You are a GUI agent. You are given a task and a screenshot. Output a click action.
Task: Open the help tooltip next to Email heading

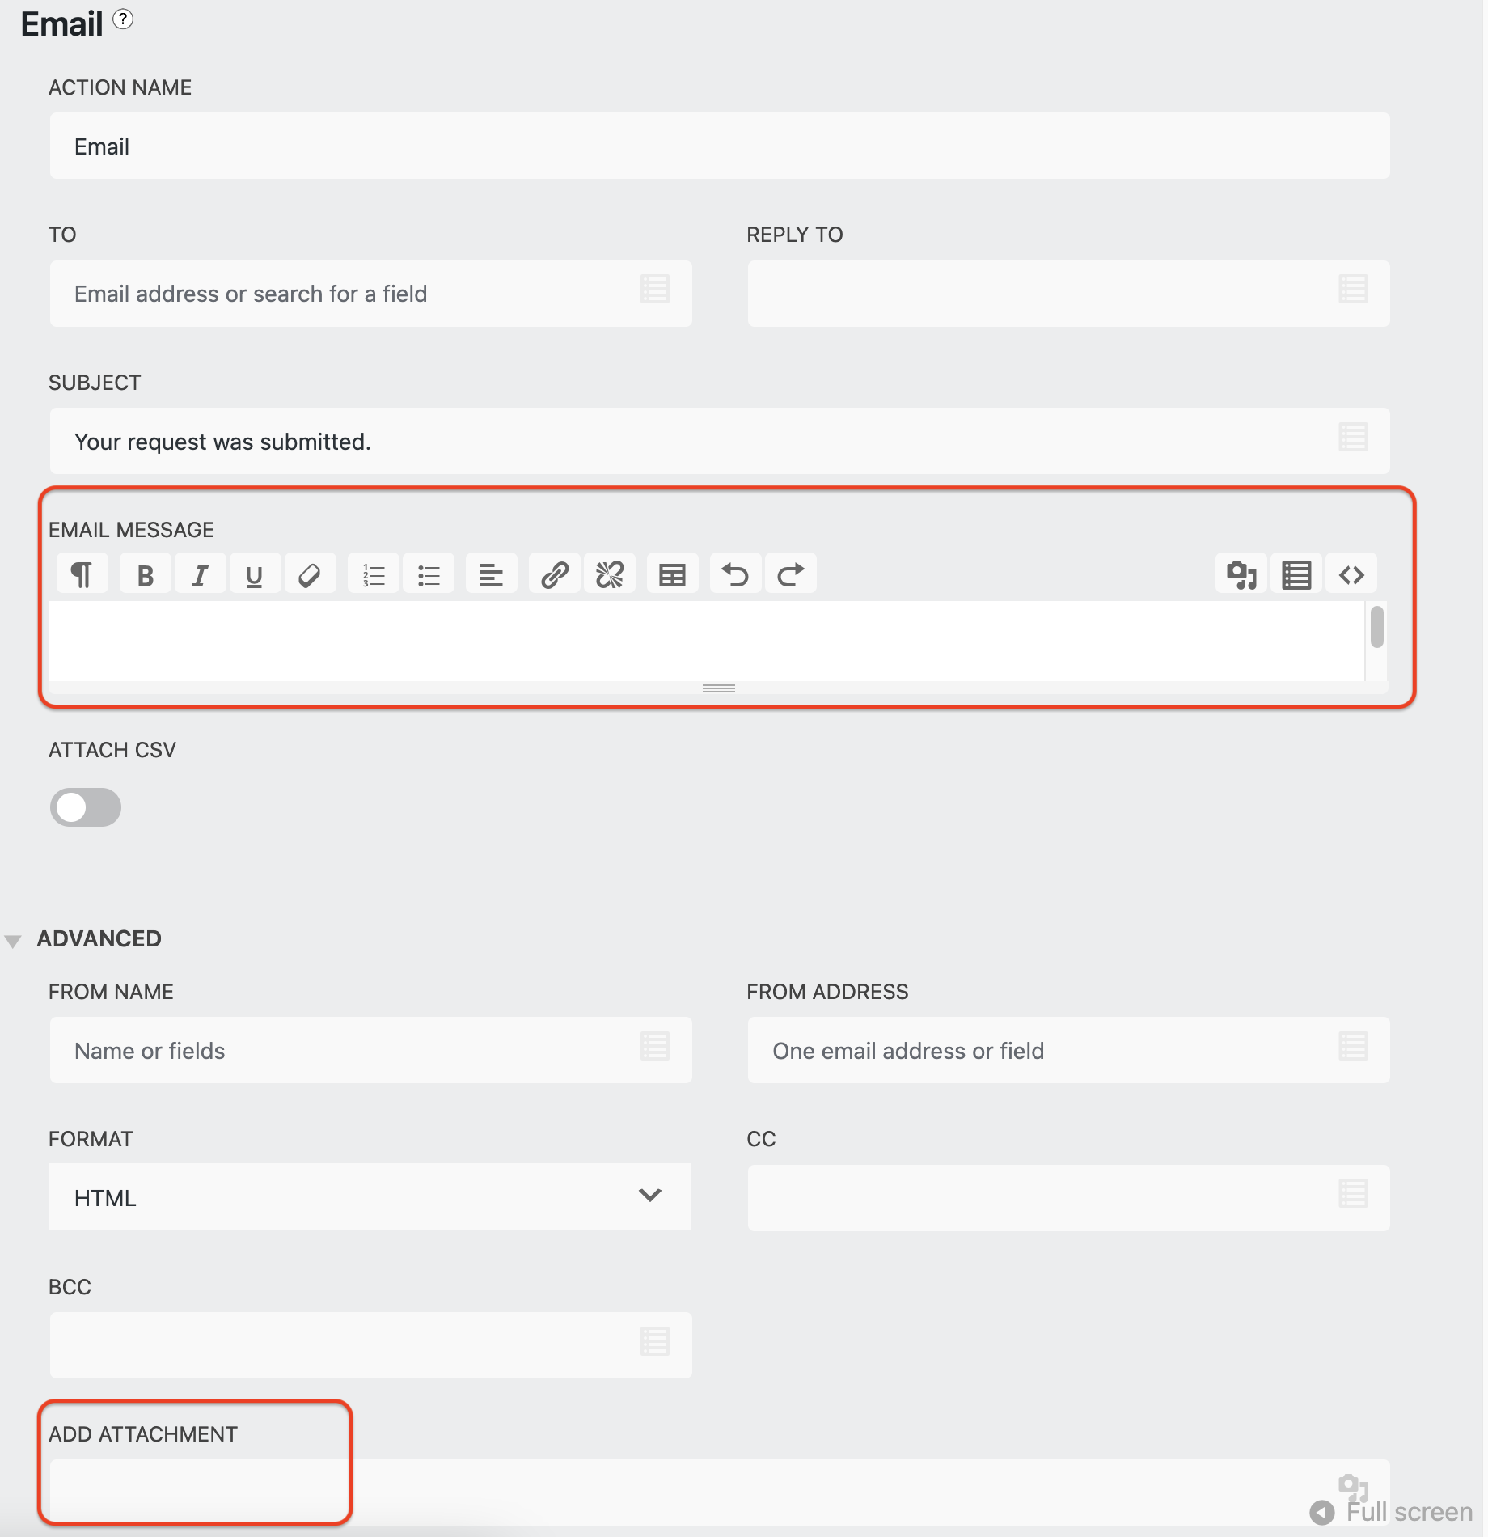[x=122, y=20]
